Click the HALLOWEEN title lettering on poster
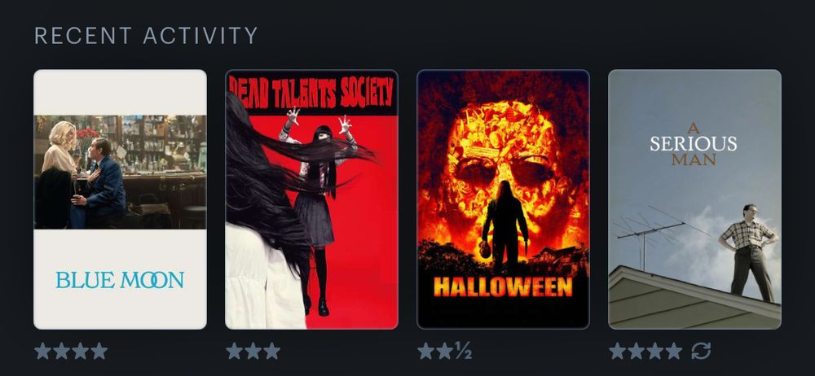Screen dimensions: 815x376 503,286
